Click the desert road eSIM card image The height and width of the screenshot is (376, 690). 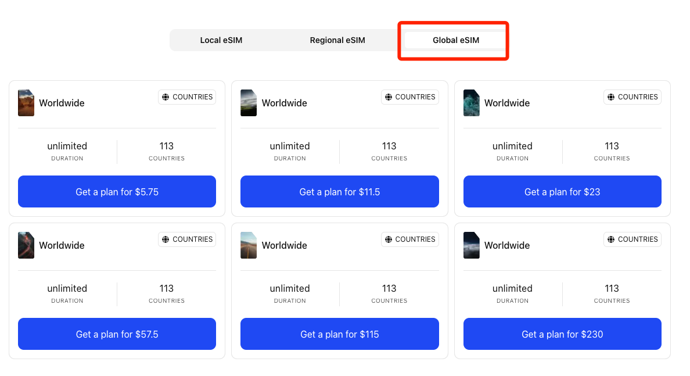(x=249, y=245)
